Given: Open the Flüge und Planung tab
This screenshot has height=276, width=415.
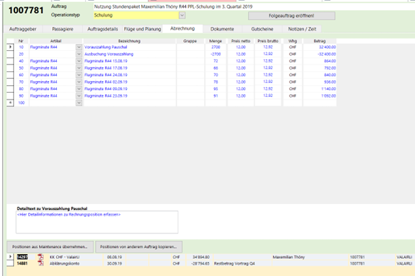Looking at the screenshot, I should pos(143,30).
